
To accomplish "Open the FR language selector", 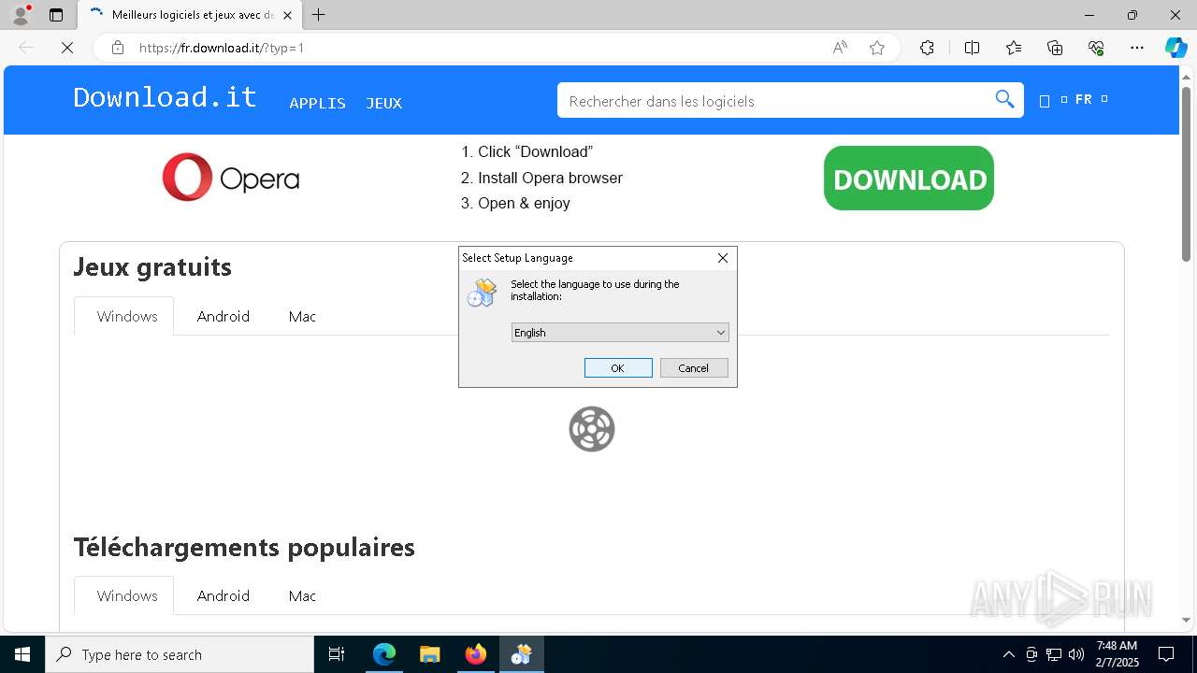I will click(x=1083, y=99).
